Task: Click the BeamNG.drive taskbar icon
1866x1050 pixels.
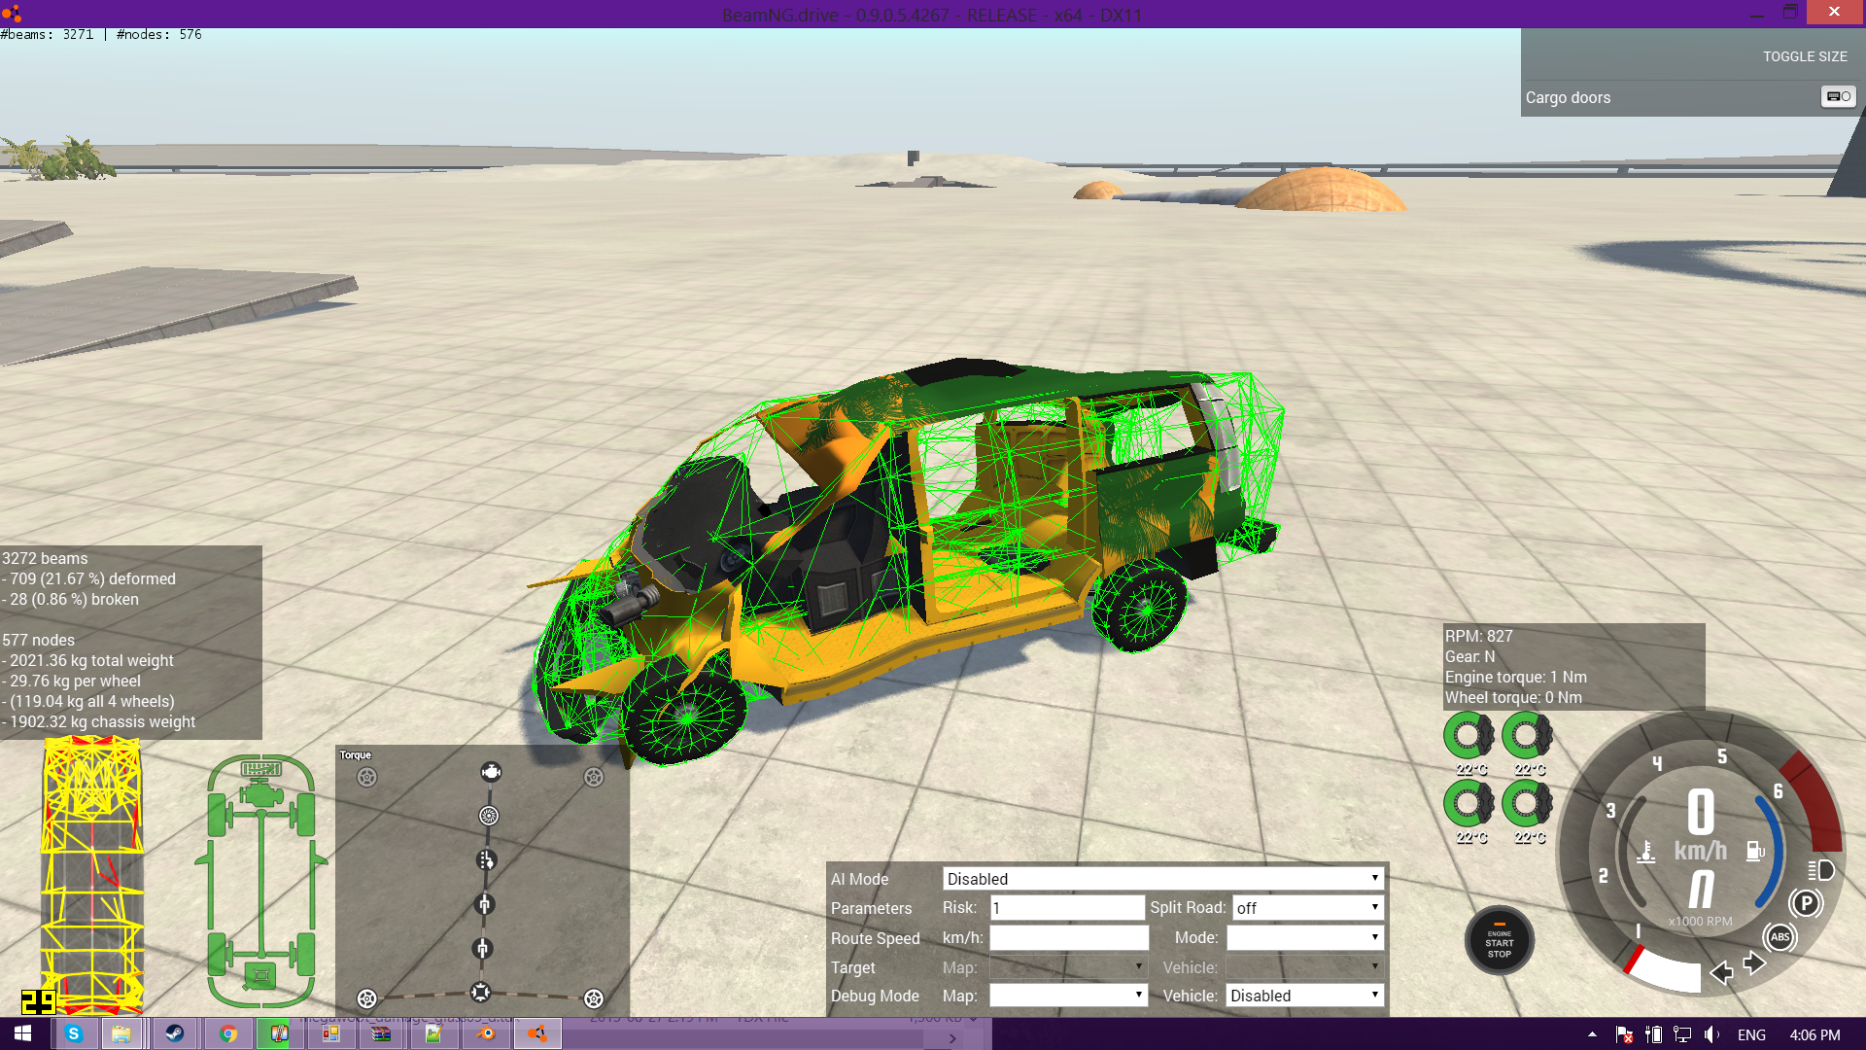Action: pyautogui.click(x=537, y=1033)
